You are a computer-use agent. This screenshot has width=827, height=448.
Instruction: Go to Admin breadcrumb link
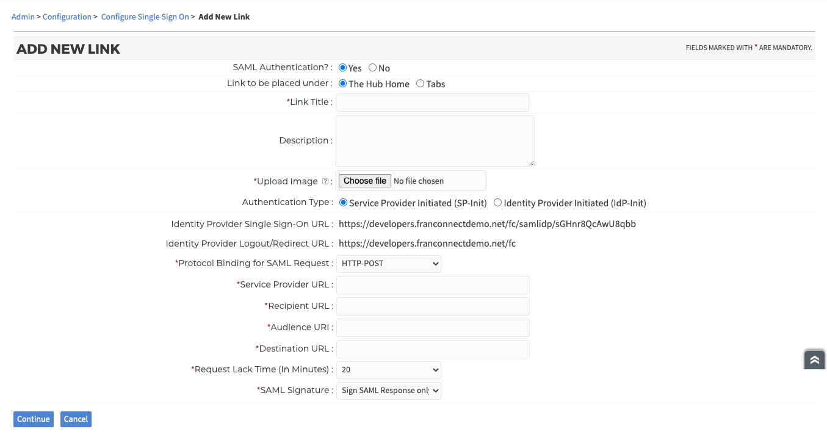coord(23,16)
